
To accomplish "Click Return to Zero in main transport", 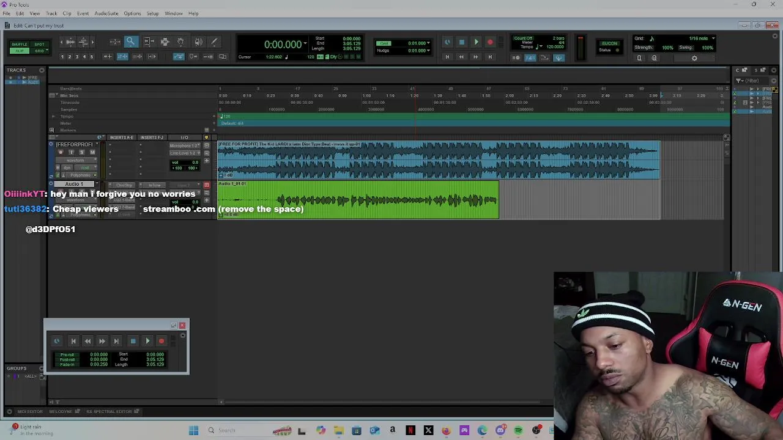I will pyautogui.click(x=447, y=57).
